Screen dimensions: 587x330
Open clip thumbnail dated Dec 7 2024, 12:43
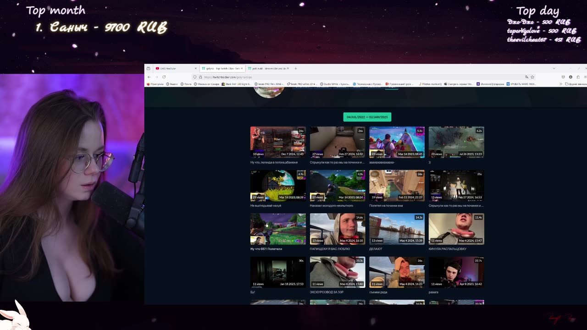point(278,142)
